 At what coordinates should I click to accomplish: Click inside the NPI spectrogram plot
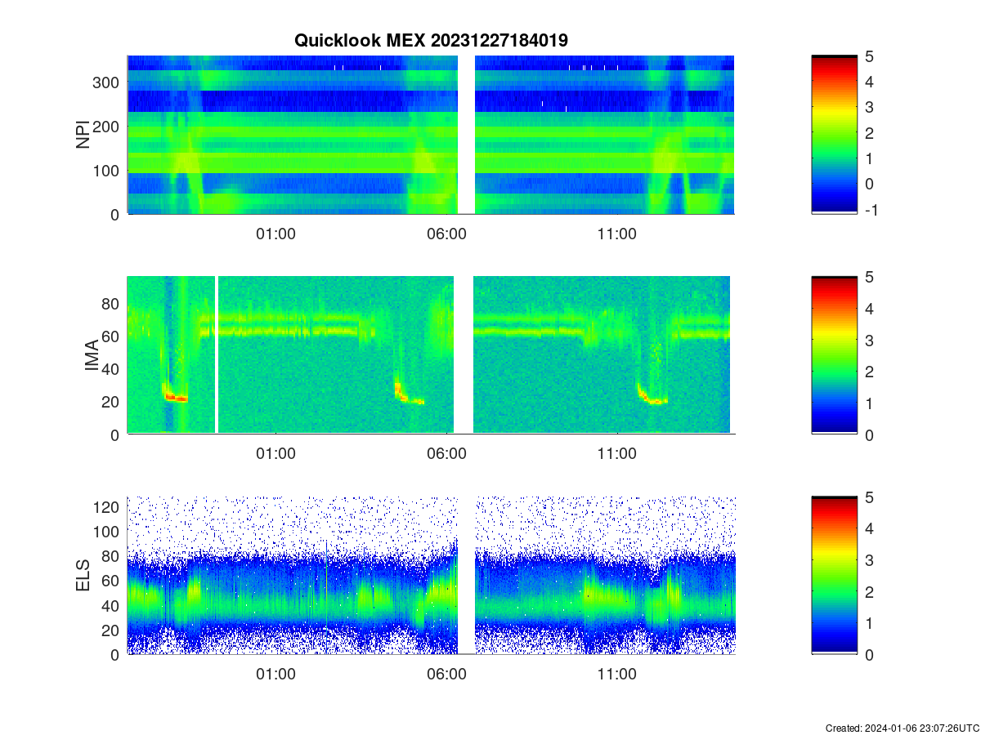pos(431,135)
